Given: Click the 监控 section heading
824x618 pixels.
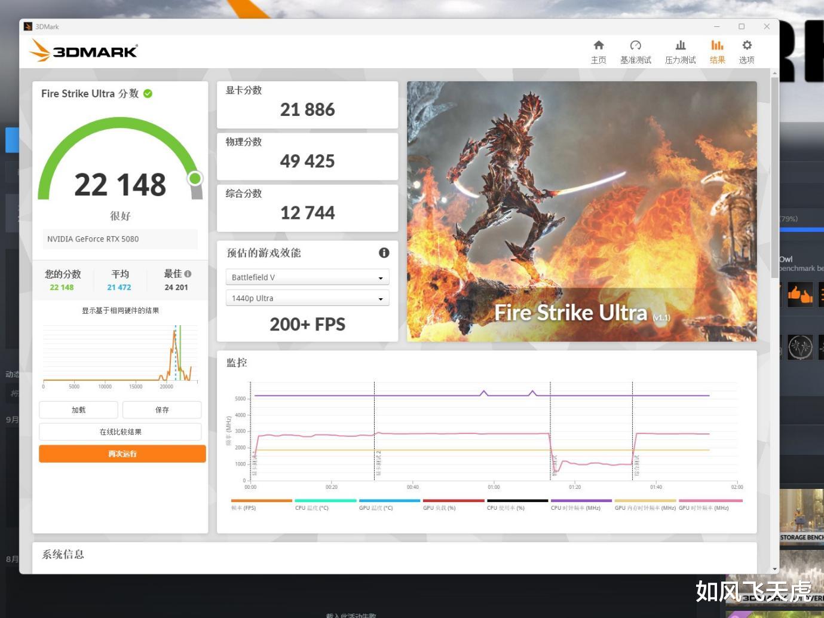Looking at the screenshot, I should point(237,362).
